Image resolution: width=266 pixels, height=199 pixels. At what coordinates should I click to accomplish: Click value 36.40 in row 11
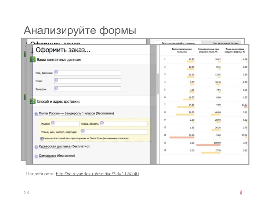(192, 135)
